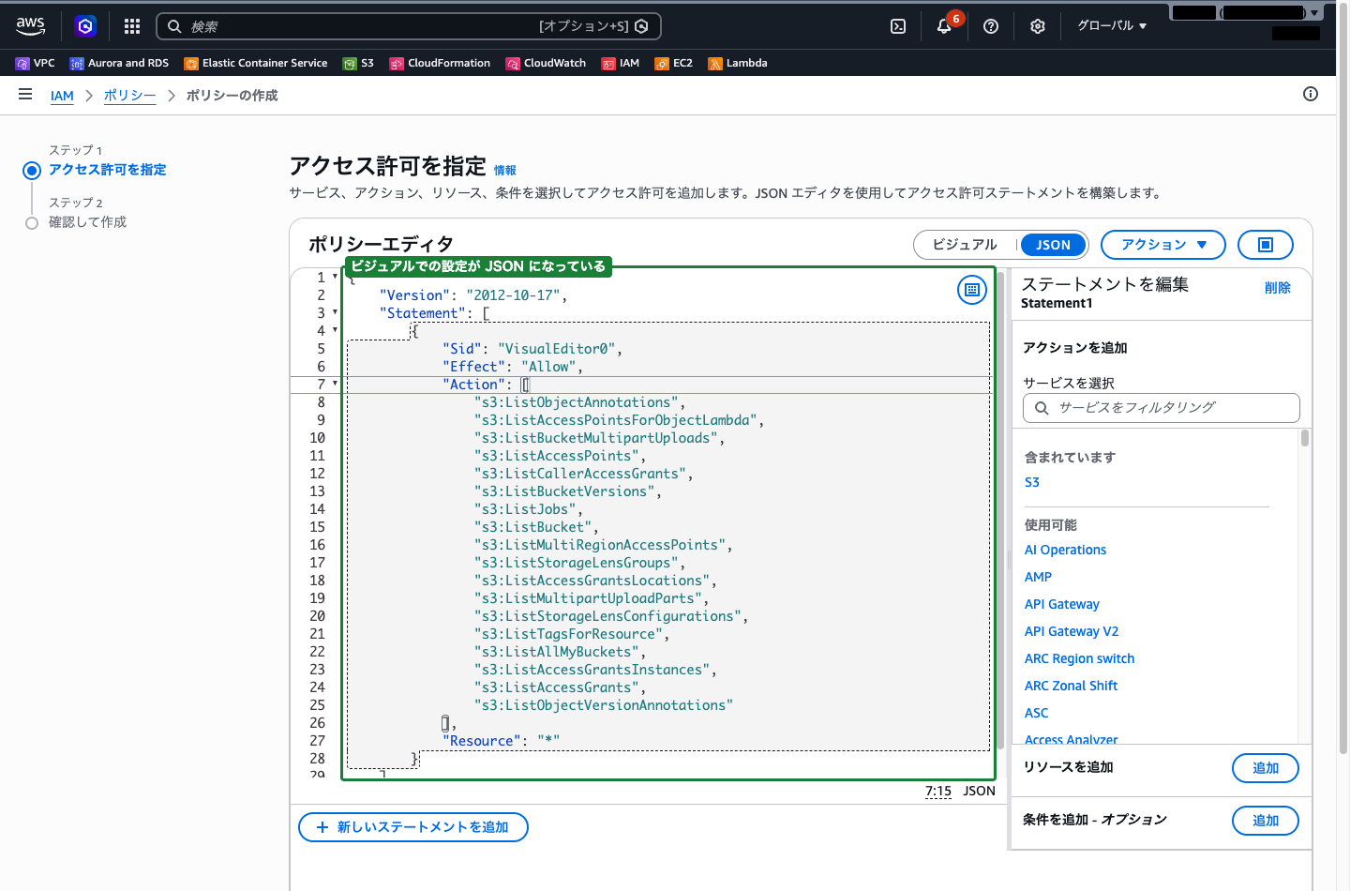The image size is (1350, 891).
Task: Click the cursor position 7:15 indicator
Action: tap(938, 791)
